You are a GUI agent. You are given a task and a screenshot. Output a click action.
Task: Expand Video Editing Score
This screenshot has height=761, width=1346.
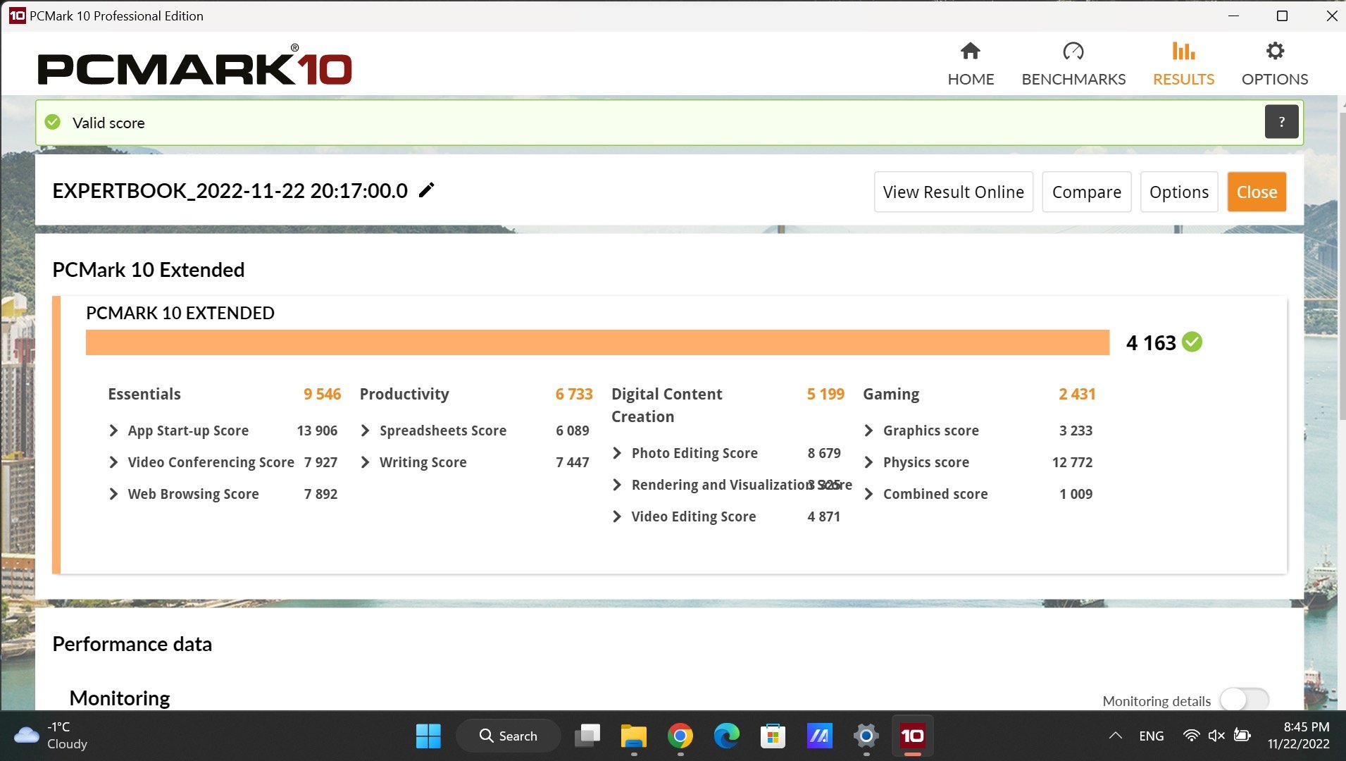coord(617,516)
